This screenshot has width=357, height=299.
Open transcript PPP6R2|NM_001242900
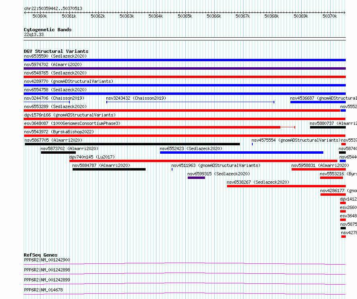[47, 260]
